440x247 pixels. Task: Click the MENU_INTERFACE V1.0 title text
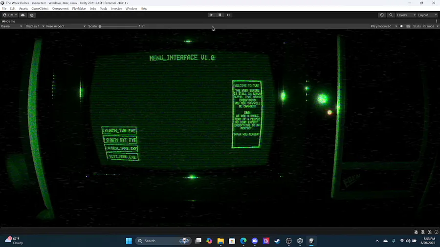tap(182, 58)
